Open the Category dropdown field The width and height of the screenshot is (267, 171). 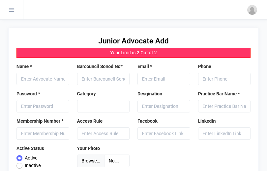103,106
